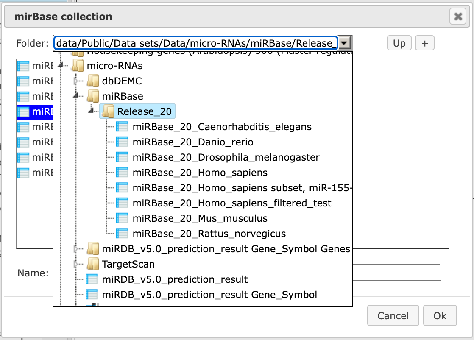Viewport: 474px width, 340px height.
Task: Close the mirBase collection dialog
Action: pos(458,16)
